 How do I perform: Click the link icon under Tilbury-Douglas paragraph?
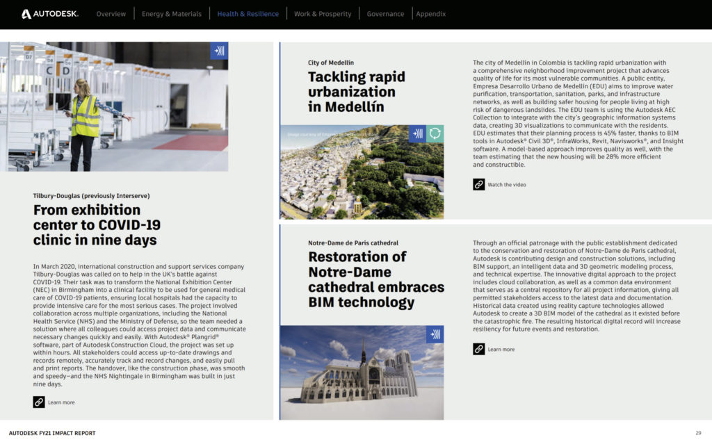[39, 402]
